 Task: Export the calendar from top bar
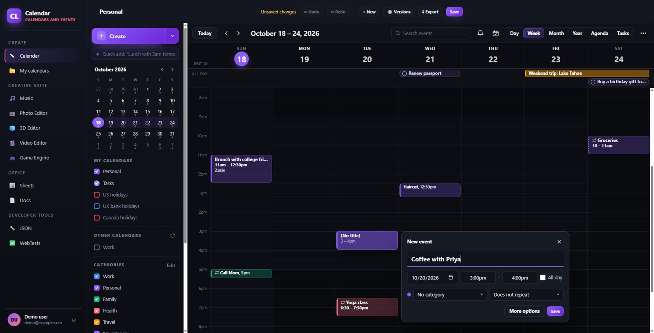(430, 12)
